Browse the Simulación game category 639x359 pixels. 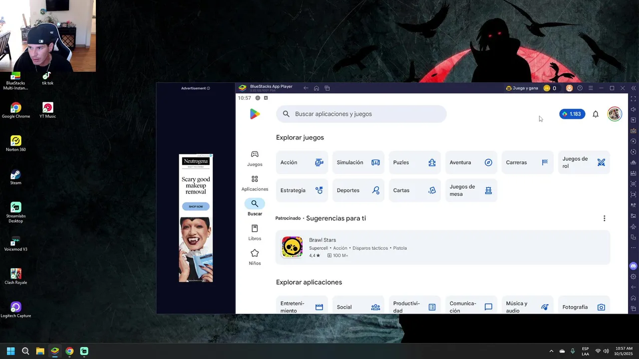pos(358,163)
